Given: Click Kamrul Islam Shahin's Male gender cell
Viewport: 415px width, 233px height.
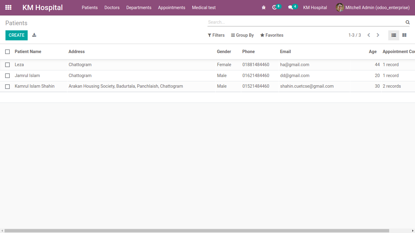Looking at the screenshot, I should (x=222, y=86).
